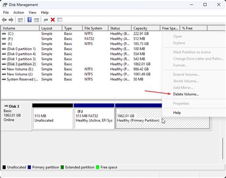Select the (Disk 1 partition 3) row
226x178 pixels.
[x=82, y=59]
